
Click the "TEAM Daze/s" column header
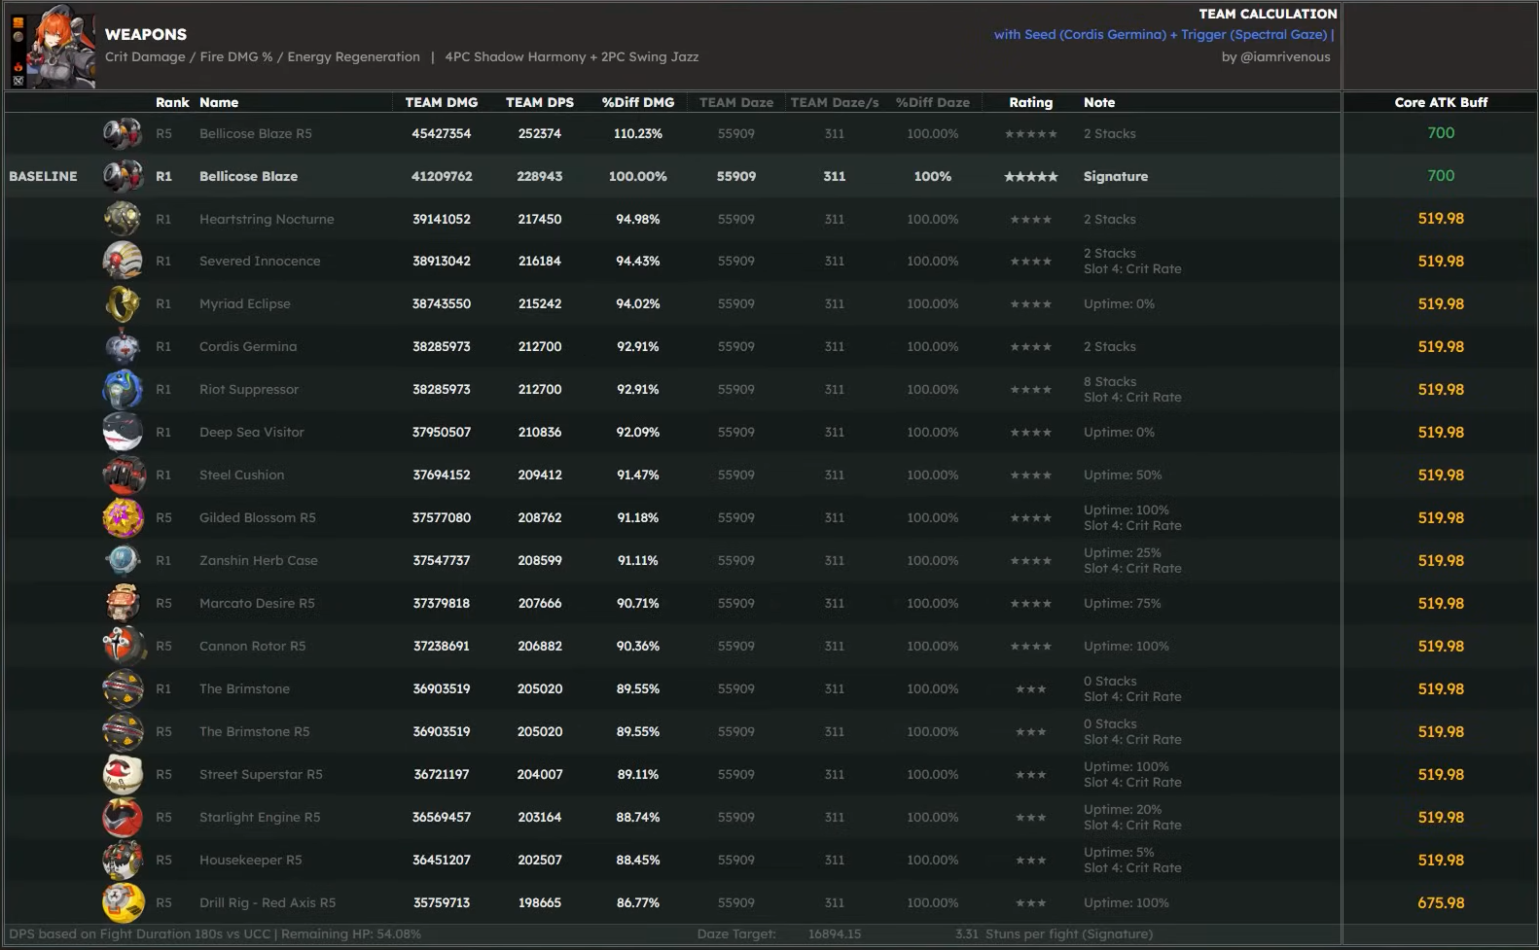(835, 102)
